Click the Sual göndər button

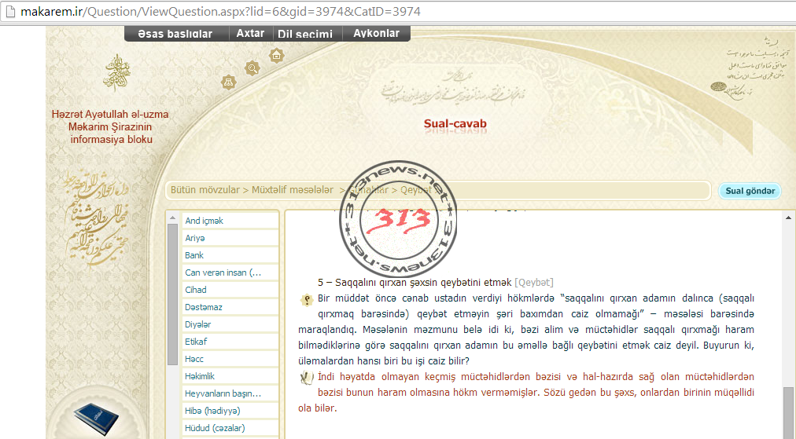(750, 191)
